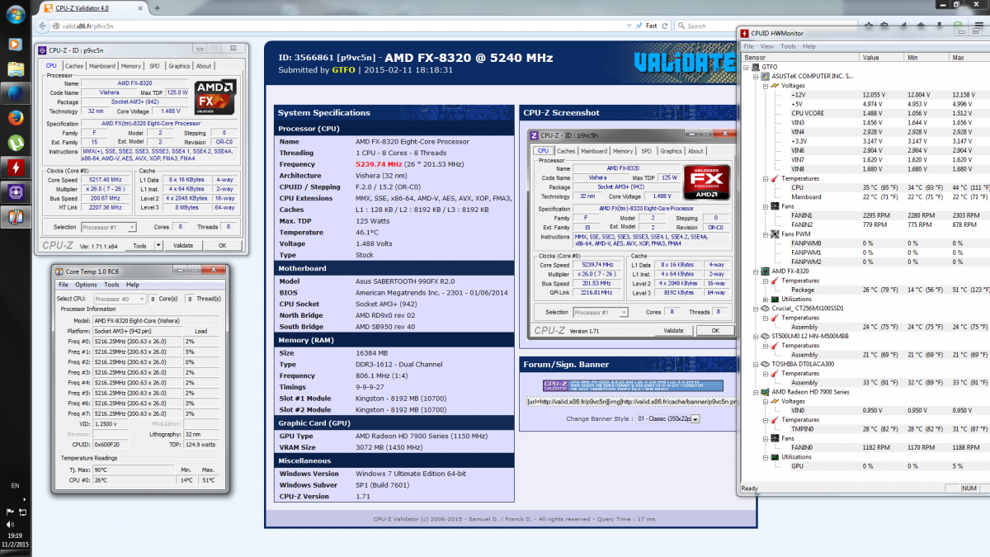
Task: Click the GTFO computer icon in HWMonitor
Action: [757, 67]
